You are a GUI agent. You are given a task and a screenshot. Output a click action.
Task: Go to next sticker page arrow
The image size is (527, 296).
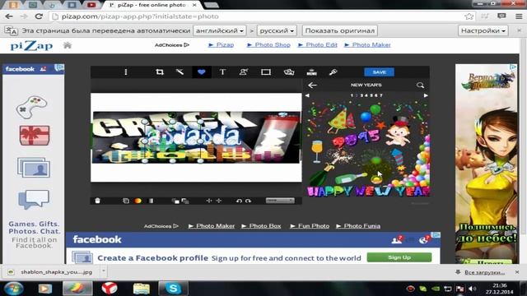point(426,95)
